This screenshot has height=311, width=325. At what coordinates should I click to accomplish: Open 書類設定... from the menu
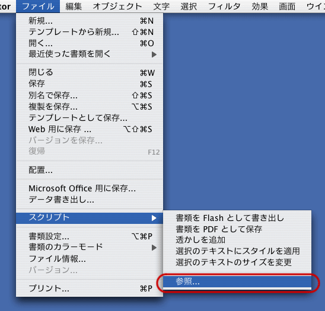tap(90, 236)
